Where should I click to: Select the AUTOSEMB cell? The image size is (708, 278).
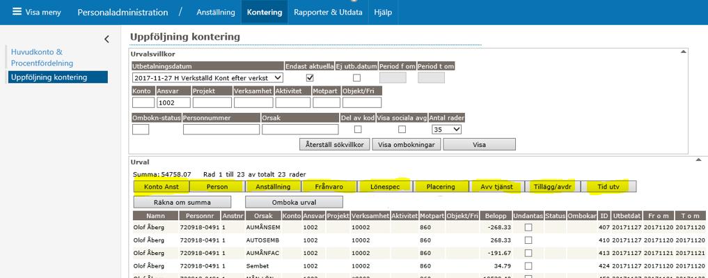click(x=263, y=240)
